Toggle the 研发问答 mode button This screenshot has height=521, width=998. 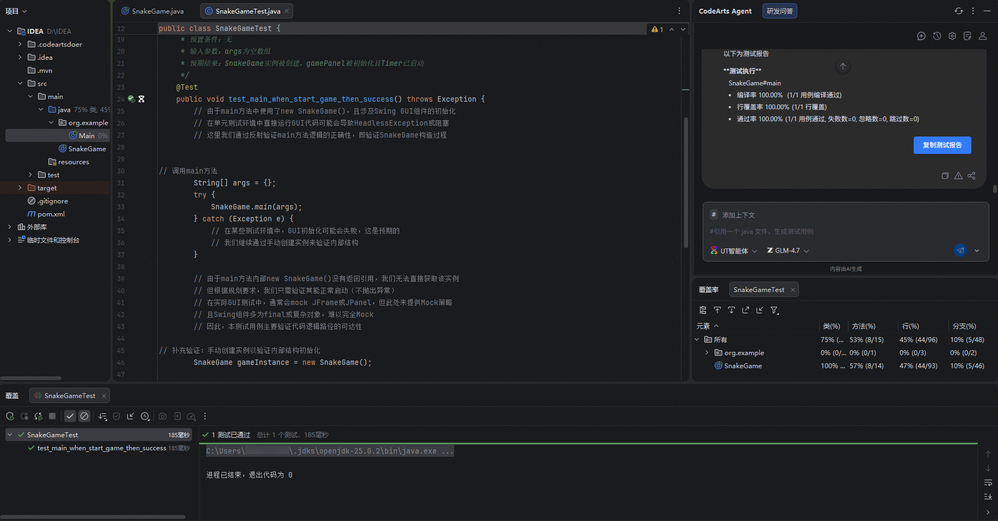(779, 11)
